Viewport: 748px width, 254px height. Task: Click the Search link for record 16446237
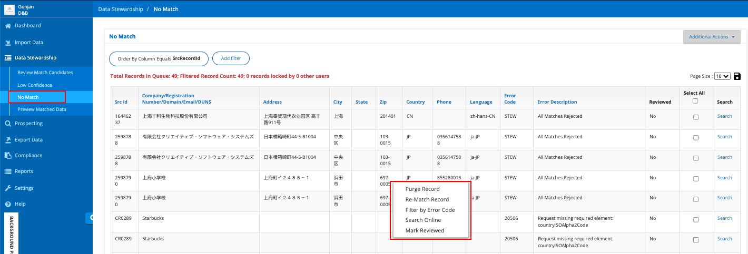724,116
